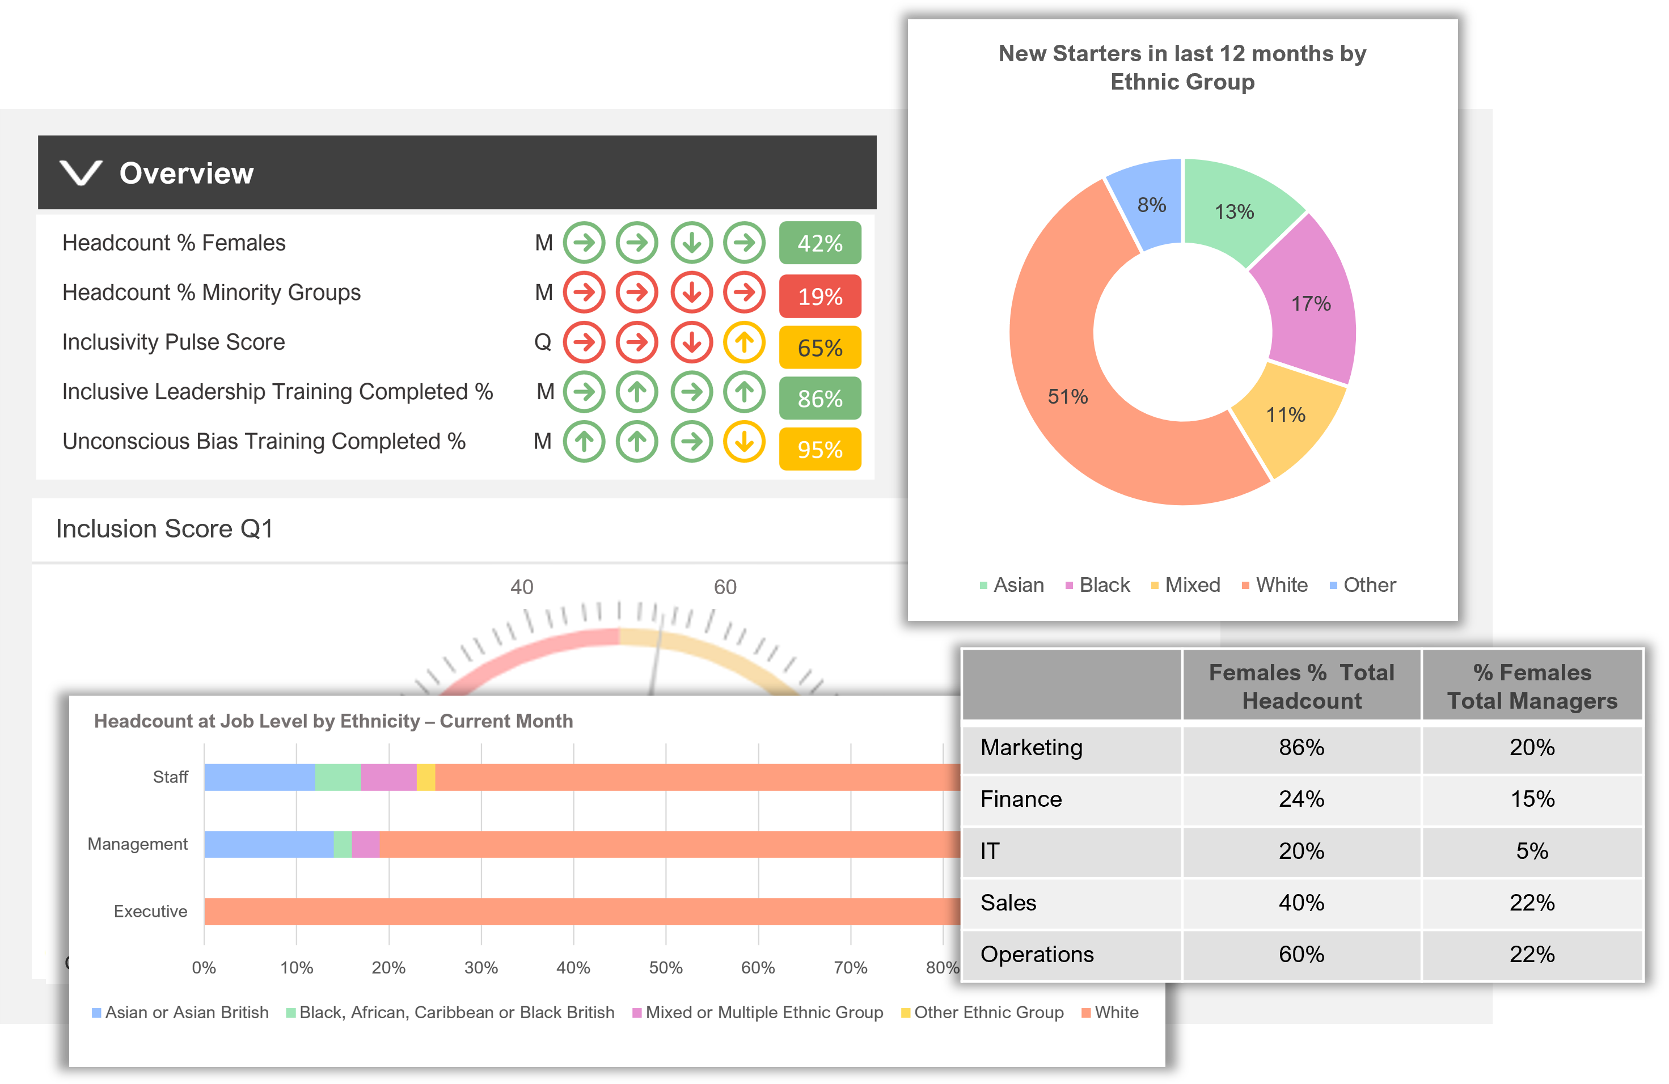Image resolution: width=1669 pixels, height=1084 pixels.
Task: Click fourth trend arrow for Headcount % Females
Action: pos(744,243)
